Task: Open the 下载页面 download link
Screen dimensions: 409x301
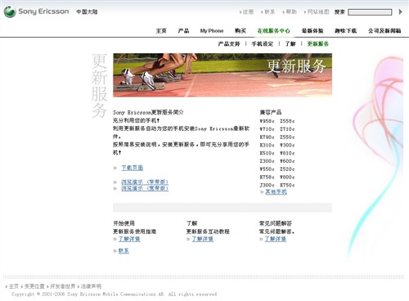Action: 133,168
